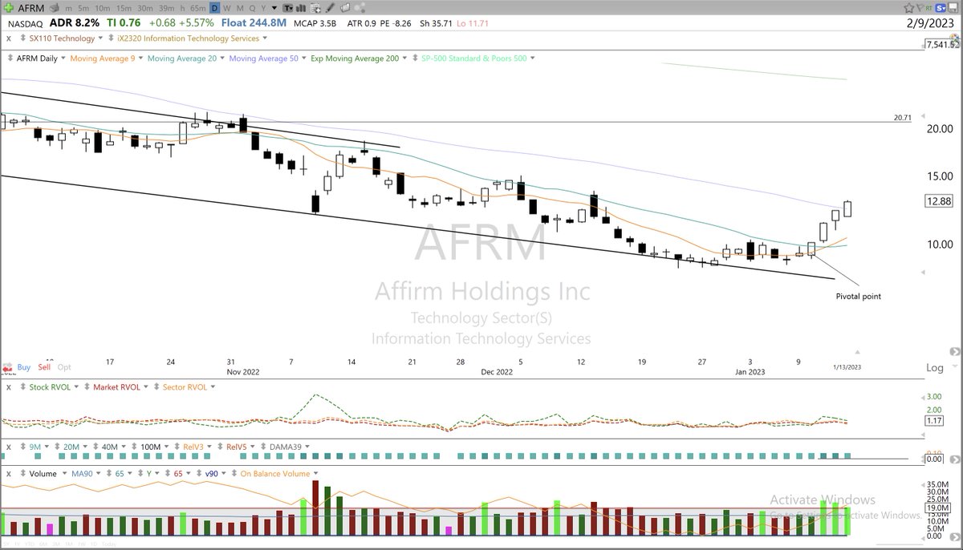Click the flag icon at top right
The height and width of the screenshot is (550, 963).
(920, 8)
